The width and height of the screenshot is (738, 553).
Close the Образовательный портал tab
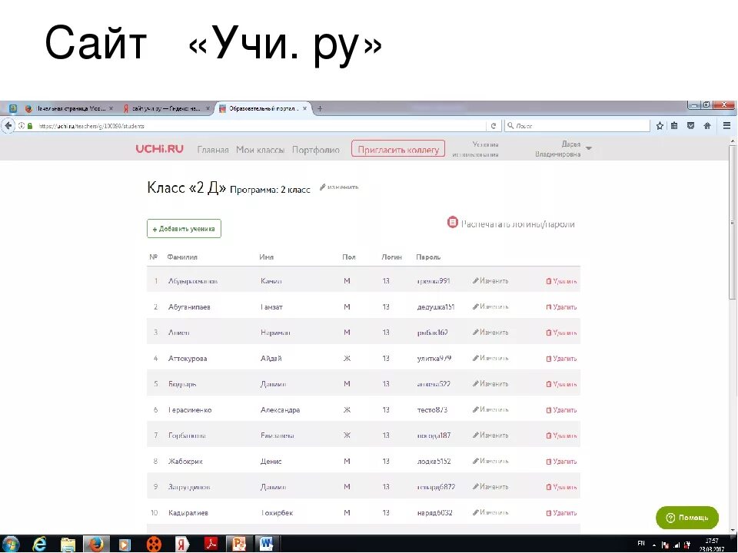304,108
